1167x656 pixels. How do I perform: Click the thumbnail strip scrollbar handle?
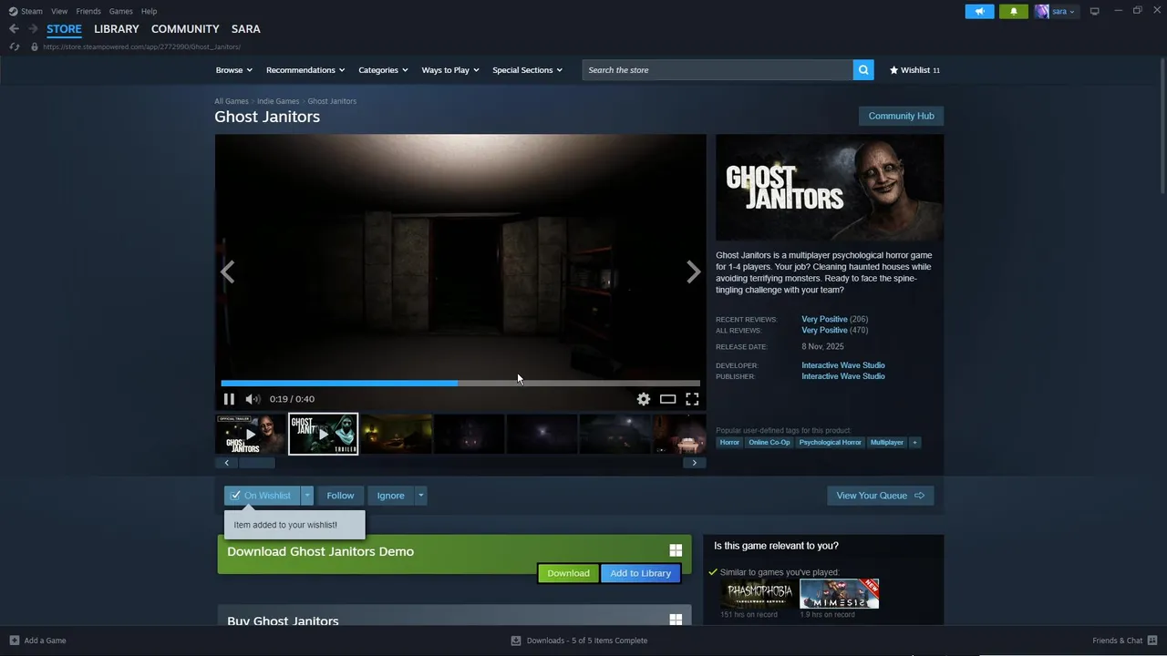256,463
